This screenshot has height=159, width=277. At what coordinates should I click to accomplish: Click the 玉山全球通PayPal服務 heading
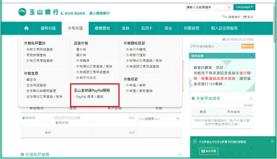(x=92, y=91)
